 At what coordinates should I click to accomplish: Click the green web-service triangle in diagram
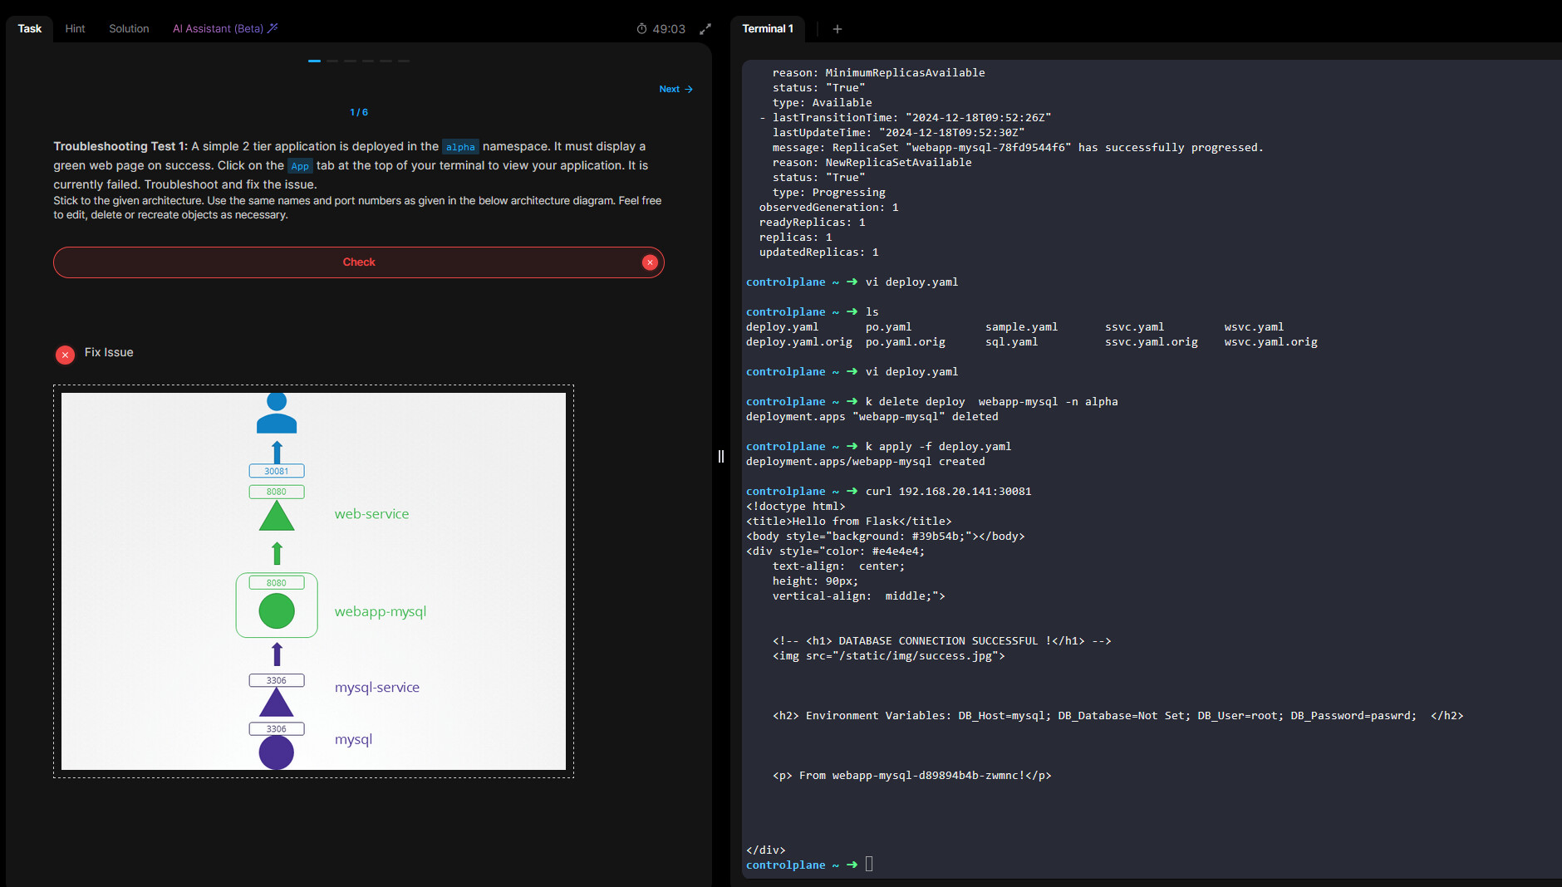tap(277, 517)
